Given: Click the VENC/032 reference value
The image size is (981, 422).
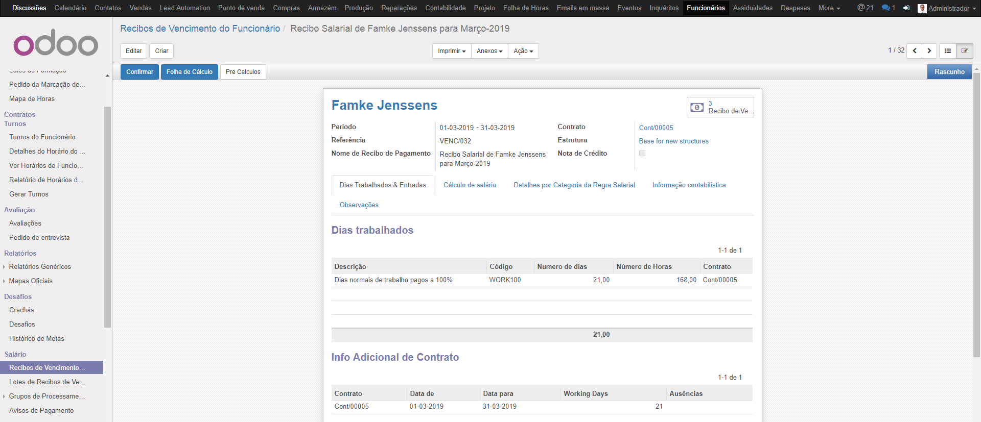Looking at the screenshot, I should pyautogui.click(x=455, y=141).
